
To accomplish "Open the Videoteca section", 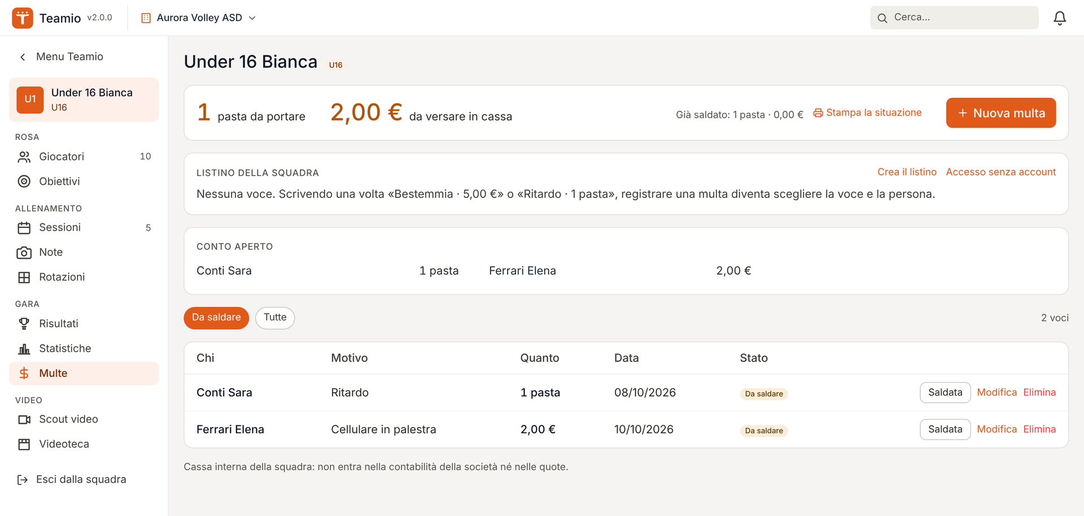I will (x=84, y=444).
